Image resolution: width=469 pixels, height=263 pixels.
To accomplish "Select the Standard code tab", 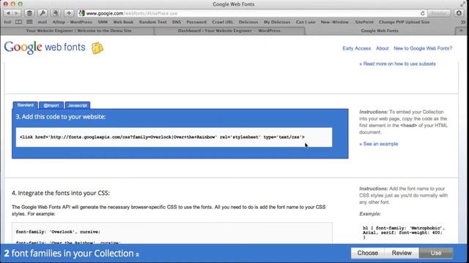I will [x=26, y=105].
